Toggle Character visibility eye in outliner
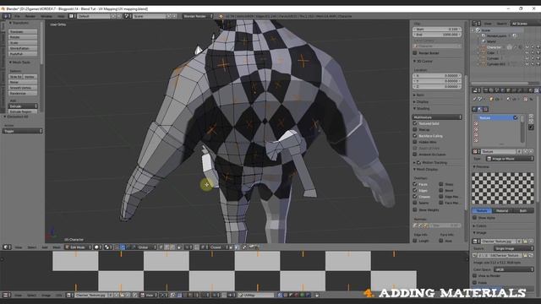Screen dimensions: 541x304 tap(527, 47)
